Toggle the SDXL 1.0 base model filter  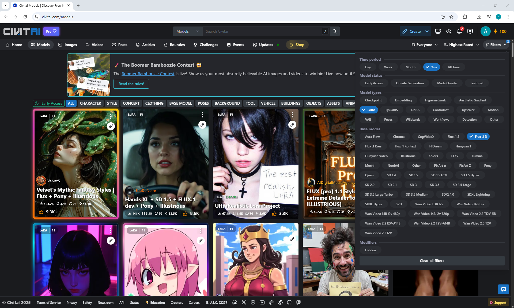[448, 195]
